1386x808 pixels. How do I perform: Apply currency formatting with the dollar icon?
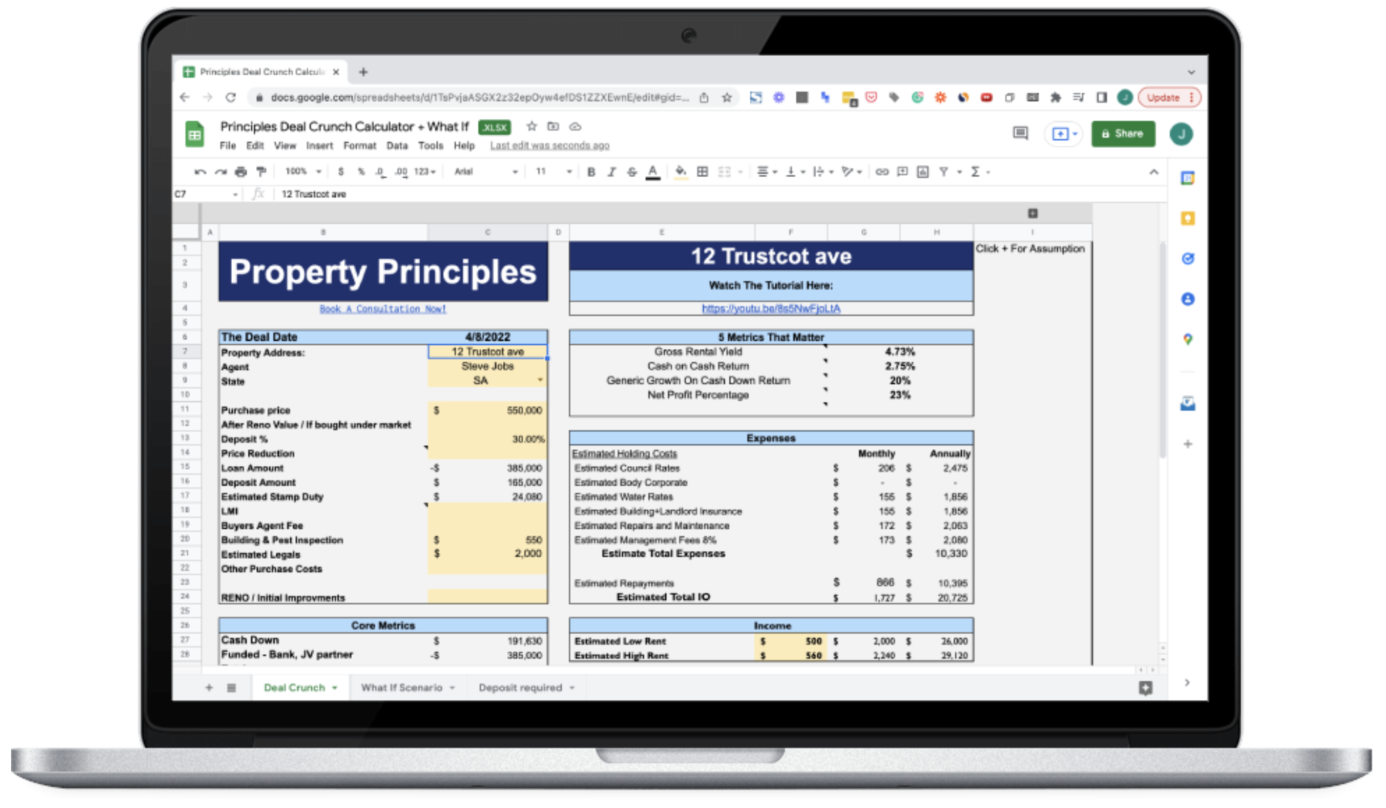341,171
